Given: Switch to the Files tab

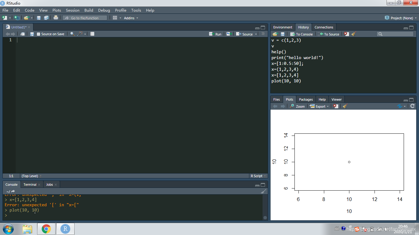Looking at the screenshot, I should click(277, 99).
